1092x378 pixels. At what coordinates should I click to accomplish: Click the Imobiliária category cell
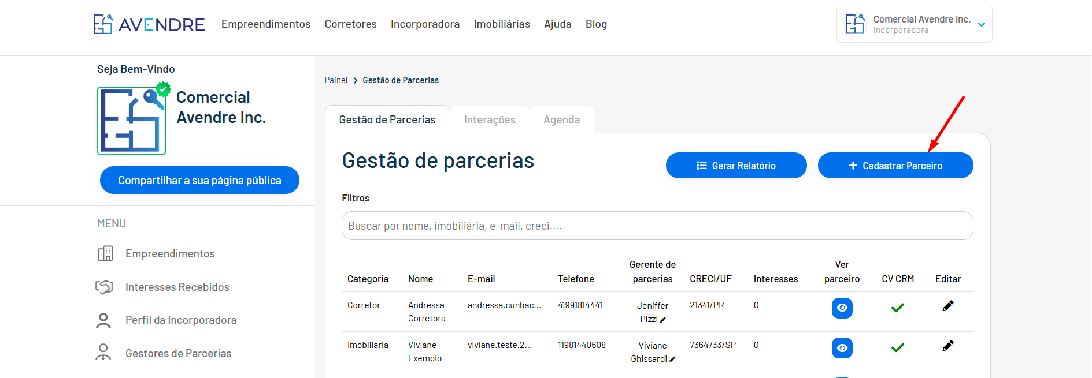point(368,345)
